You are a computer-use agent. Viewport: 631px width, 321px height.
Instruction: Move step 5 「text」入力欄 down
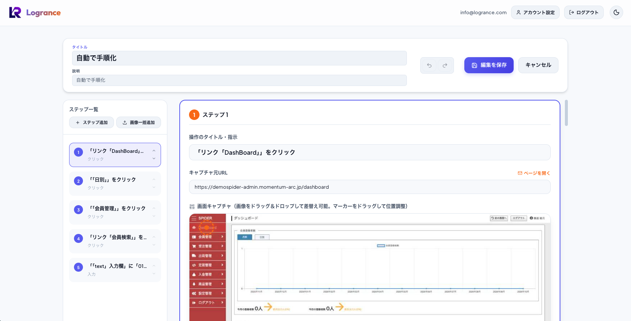click(x=154, y=274)
